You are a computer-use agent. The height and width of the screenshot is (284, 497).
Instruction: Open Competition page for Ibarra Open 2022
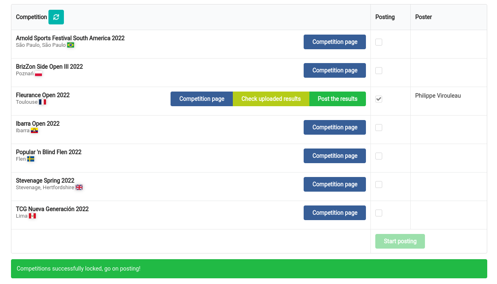pyautogui.click(x=335, y=127)
